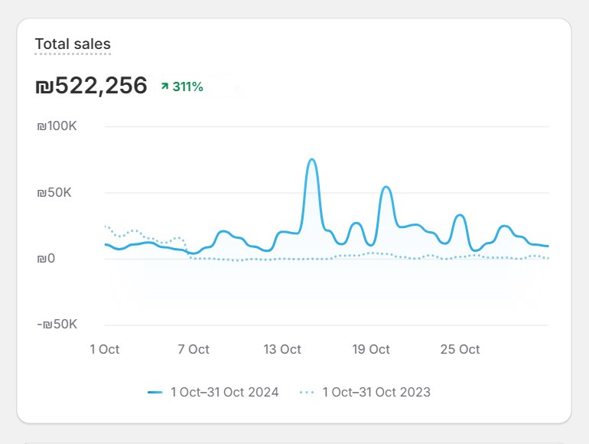589x444 pixels.
Task: Click the highest sales peak on the chart
Action: 311,160
